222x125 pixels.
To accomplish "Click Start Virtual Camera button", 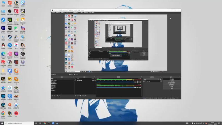I will click(171, 83).
